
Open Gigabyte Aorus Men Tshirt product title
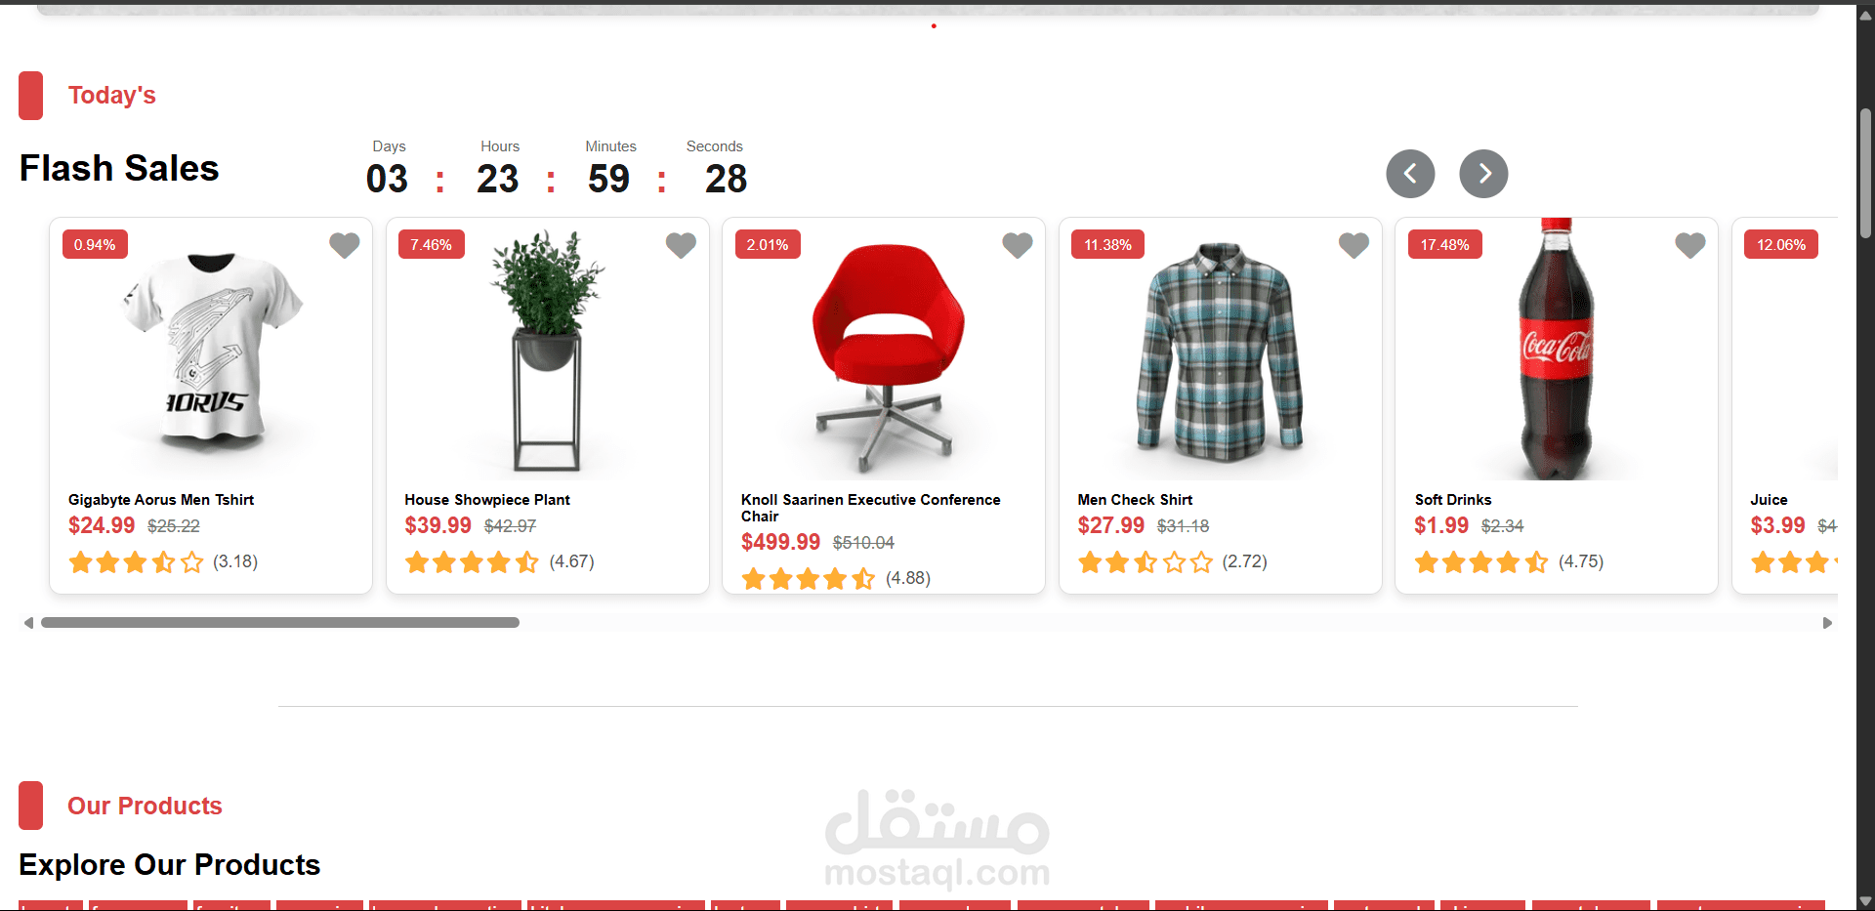pos(161,500)
